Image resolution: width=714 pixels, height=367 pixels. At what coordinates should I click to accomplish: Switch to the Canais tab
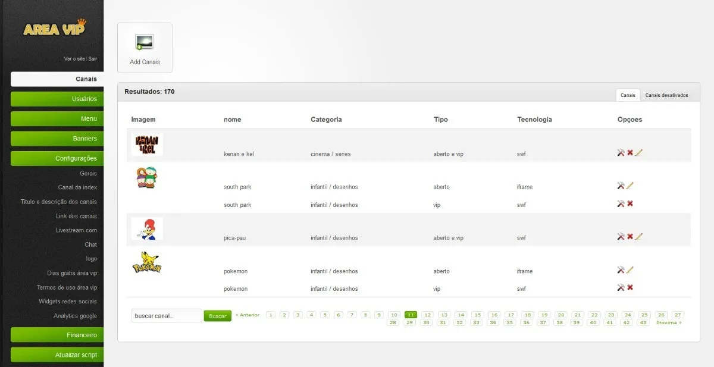pos(628,95)
